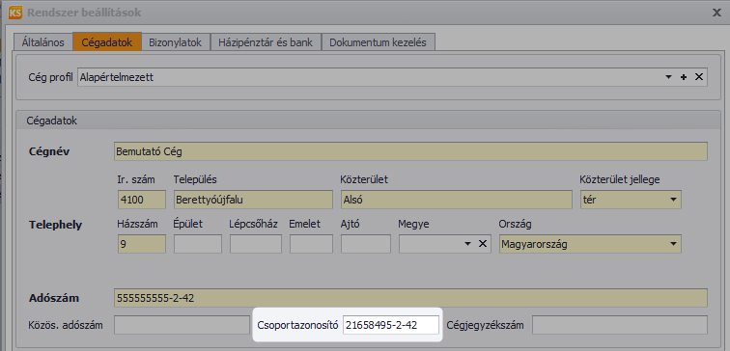
Task: Select the Dokumentum kezelés tab
Action: [x=379, y=42]
